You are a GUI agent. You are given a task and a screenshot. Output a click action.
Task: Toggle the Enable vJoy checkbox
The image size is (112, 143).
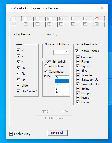11,134
